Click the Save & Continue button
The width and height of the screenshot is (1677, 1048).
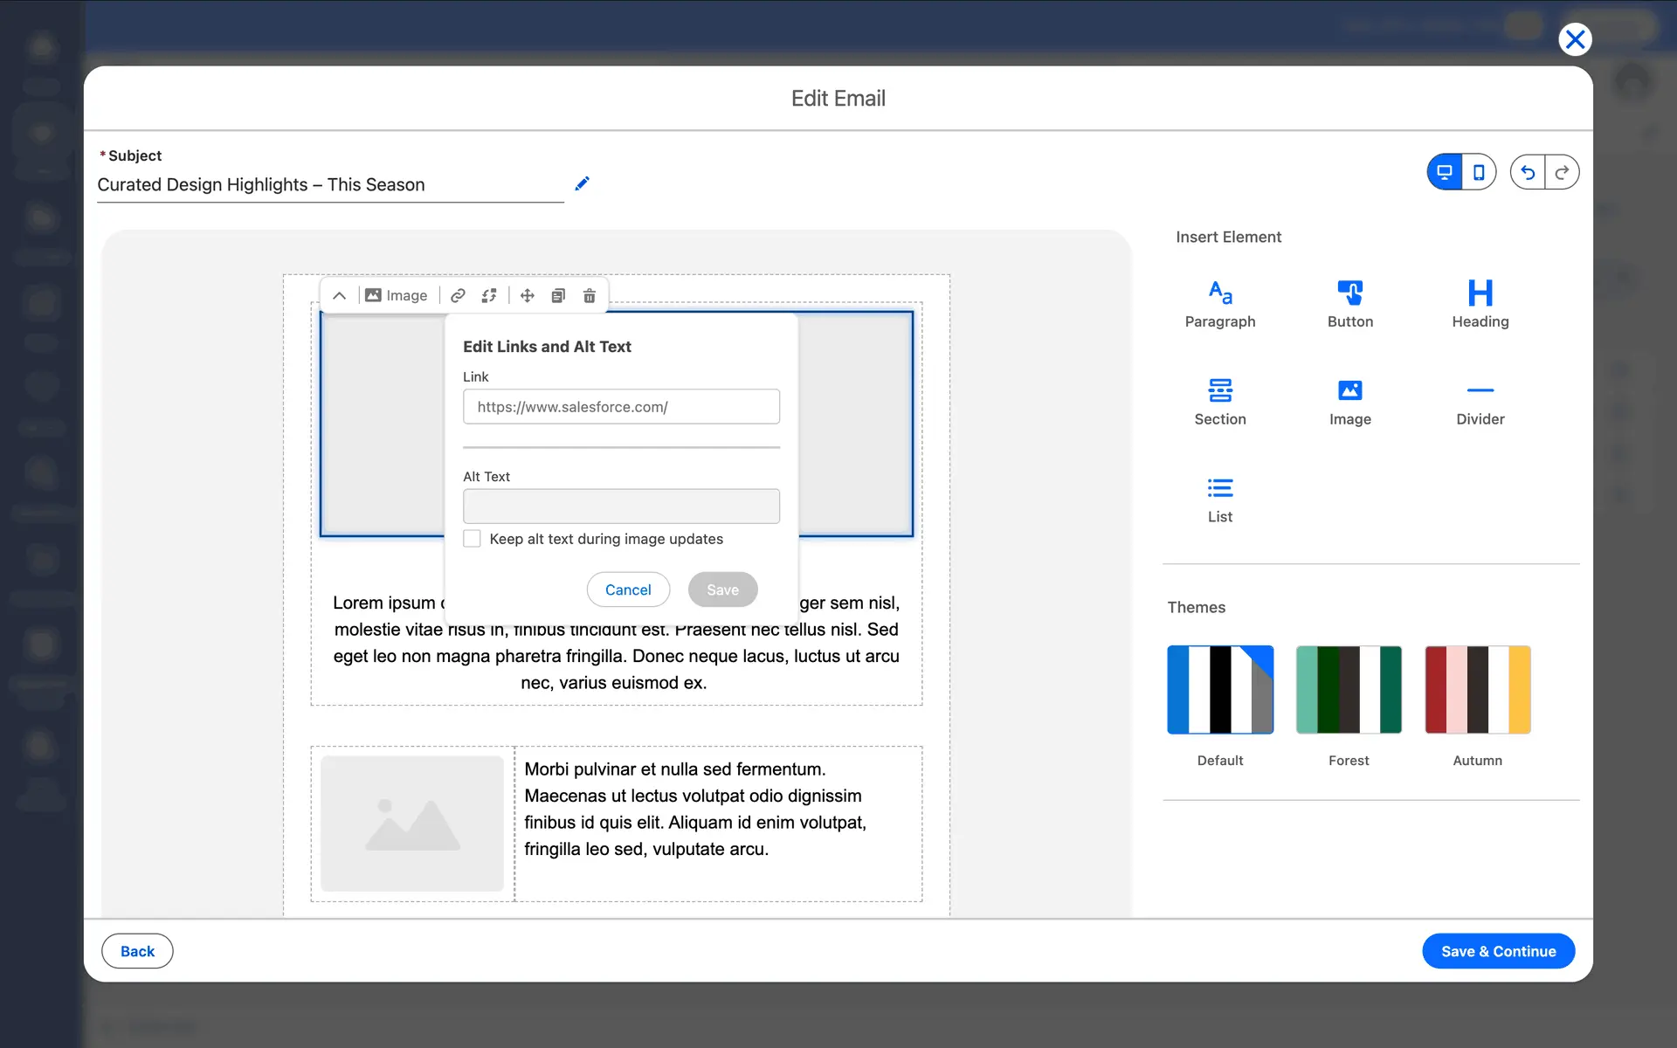[x=1498, y=951]
